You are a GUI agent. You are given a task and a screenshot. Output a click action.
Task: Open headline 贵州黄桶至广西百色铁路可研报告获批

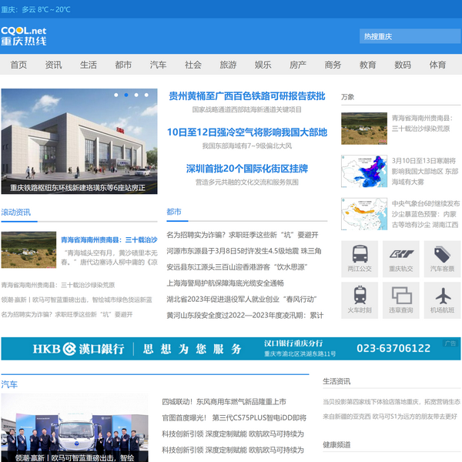[x=247, y=96]
